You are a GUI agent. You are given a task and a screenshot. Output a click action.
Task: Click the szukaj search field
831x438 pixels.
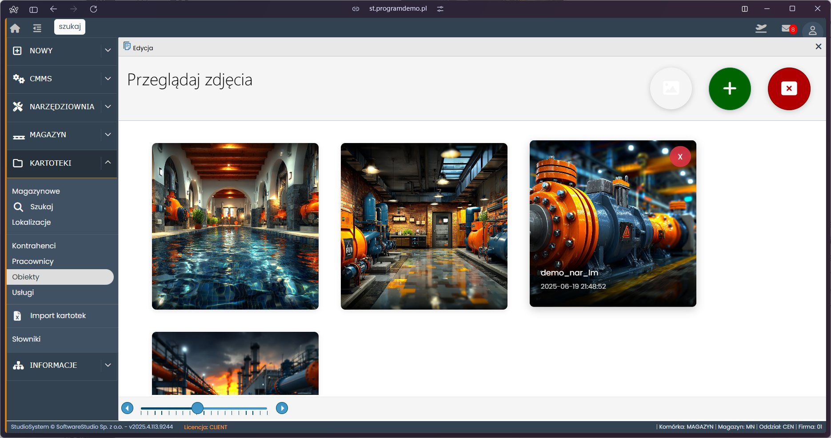point(70,27)
